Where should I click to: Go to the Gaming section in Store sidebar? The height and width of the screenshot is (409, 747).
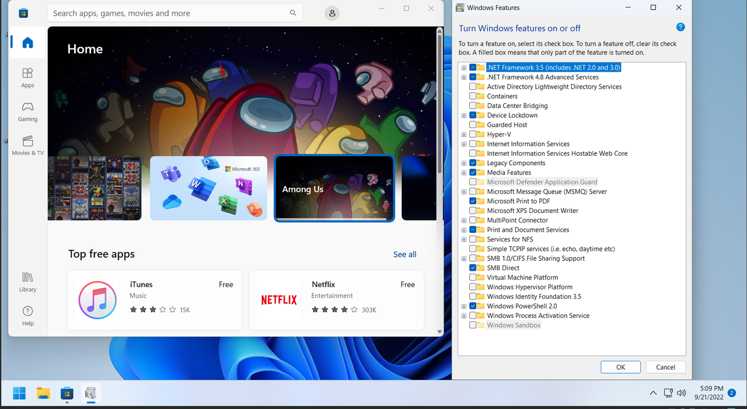(27, 111)
